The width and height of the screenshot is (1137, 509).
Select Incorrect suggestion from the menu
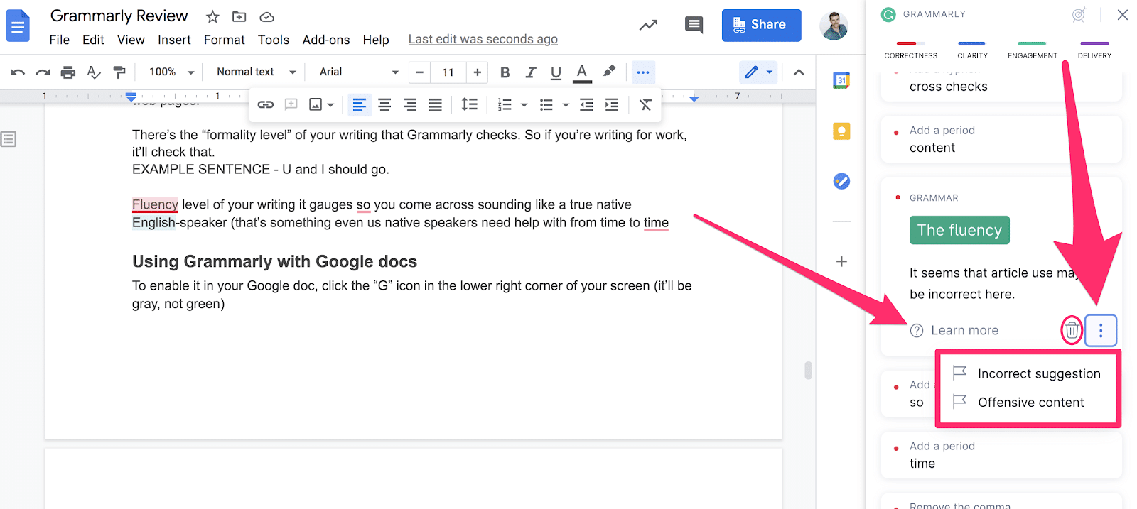point(1026,373)
